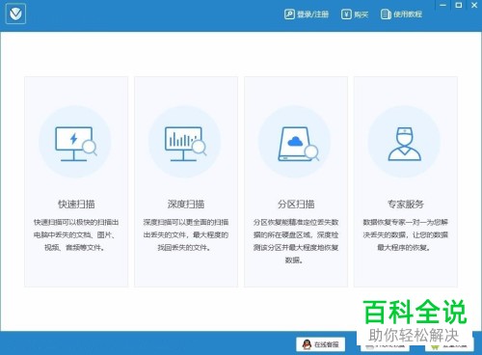Screen dimensions: 482x355
Task: Click the 快速扫描 description paragraph
Action: click(76, 234)
